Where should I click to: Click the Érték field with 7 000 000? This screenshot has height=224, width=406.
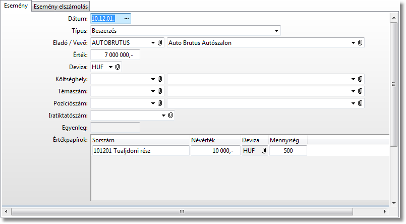115,55
